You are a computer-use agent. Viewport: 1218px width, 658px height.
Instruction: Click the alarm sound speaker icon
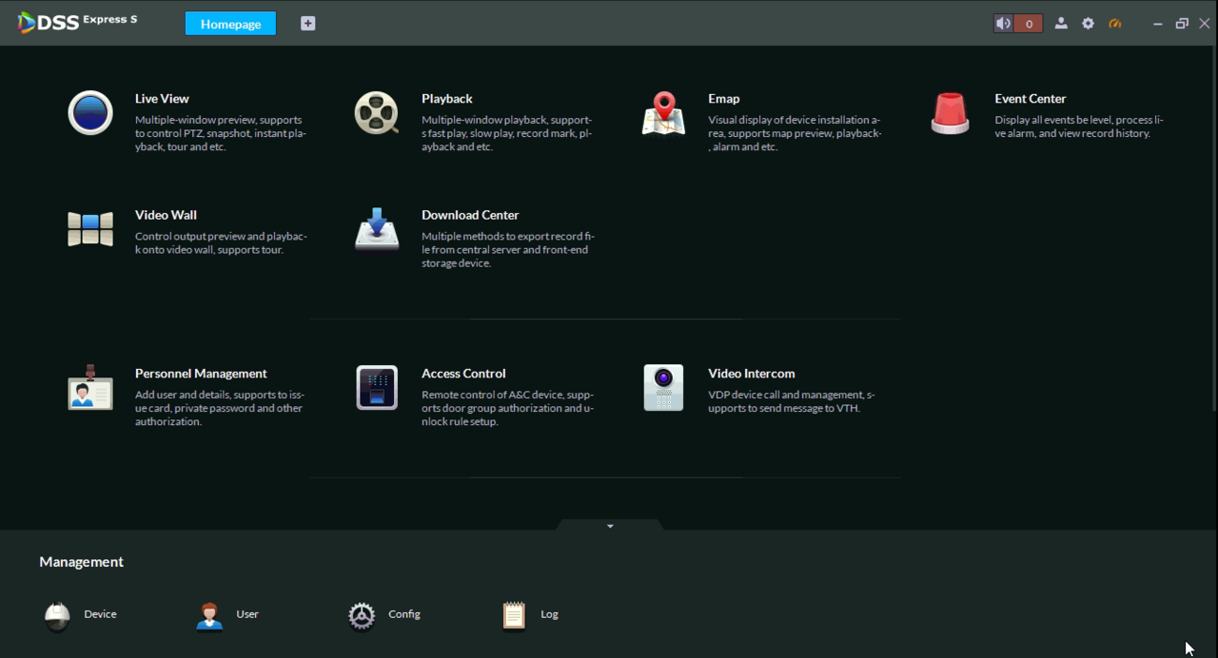tap(1004, 24)
